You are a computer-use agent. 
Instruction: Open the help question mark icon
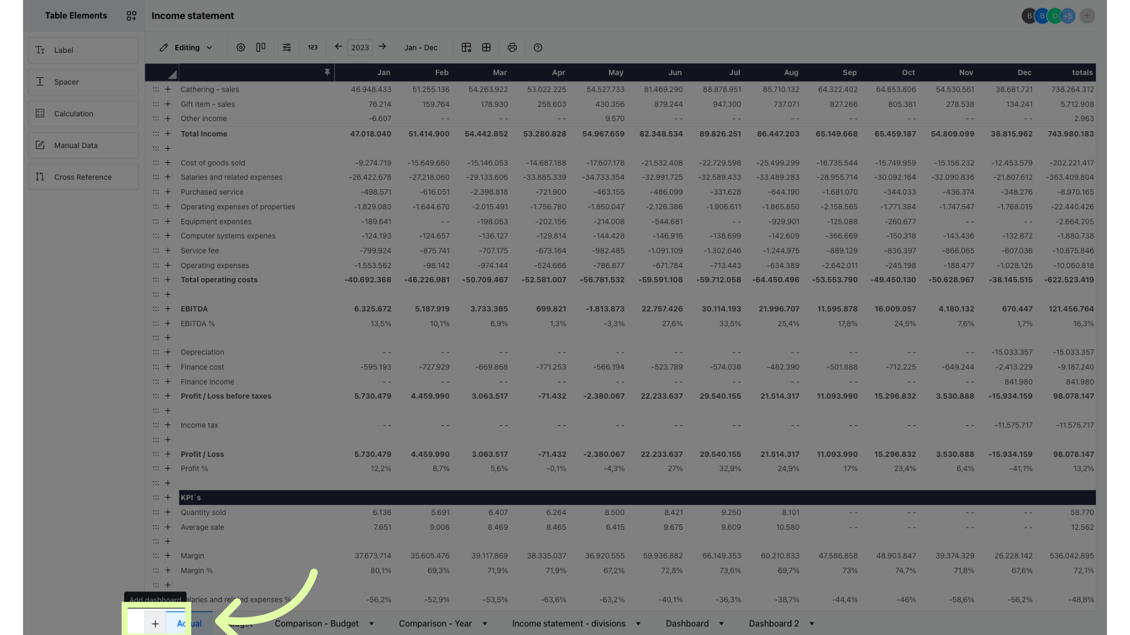click(x=538, y=48)
